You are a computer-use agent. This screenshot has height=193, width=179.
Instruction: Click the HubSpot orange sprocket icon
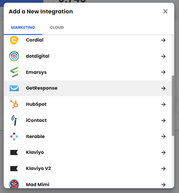pos(14,104)
